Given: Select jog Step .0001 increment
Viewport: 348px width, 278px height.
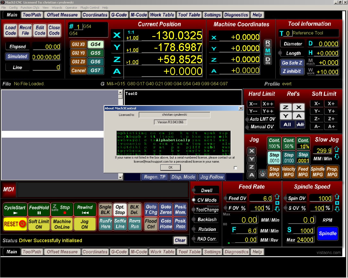Looking at the screenshot, I should (x=303, y=158).
